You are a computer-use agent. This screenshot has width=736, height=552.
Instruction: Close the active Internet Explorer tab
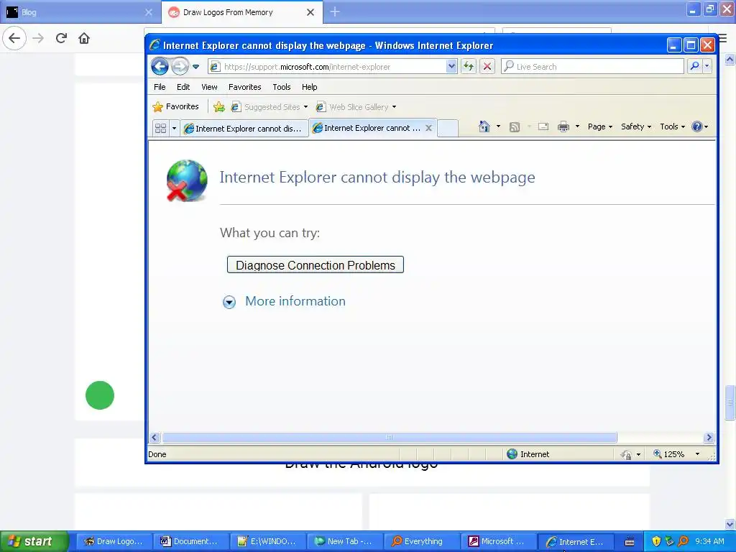coord(428,128)
